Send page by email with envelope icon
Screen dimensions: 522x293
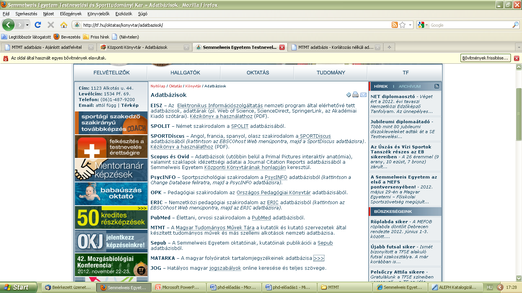pyautogui.click(x=363, y=95)
